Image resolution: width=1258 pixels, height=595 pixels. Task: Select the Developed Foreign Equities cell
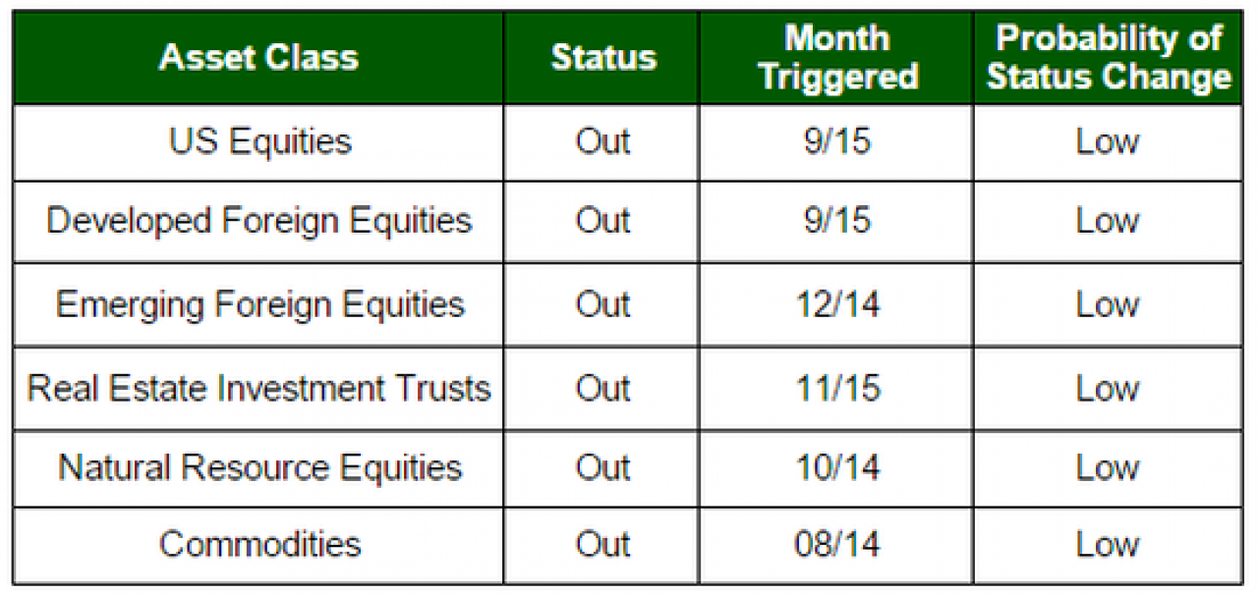coord(258,221)
